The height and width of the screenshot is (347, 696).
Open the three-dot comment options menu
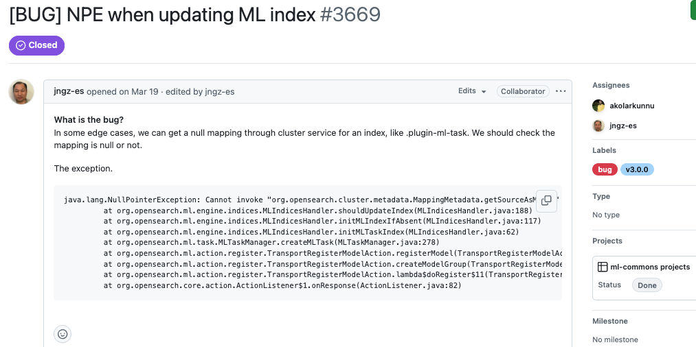click(x=561, y=91)
